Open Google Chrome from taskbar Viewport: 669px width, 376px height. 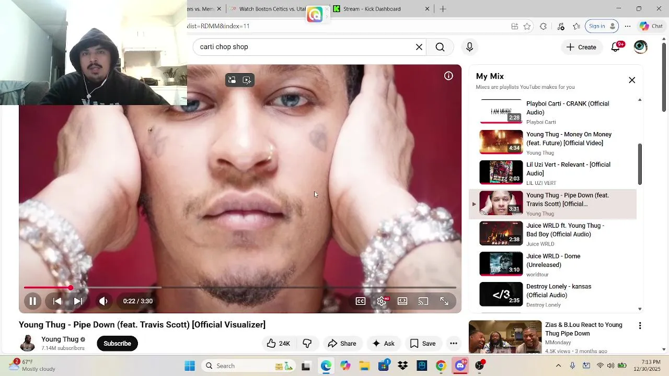[441, 366]
